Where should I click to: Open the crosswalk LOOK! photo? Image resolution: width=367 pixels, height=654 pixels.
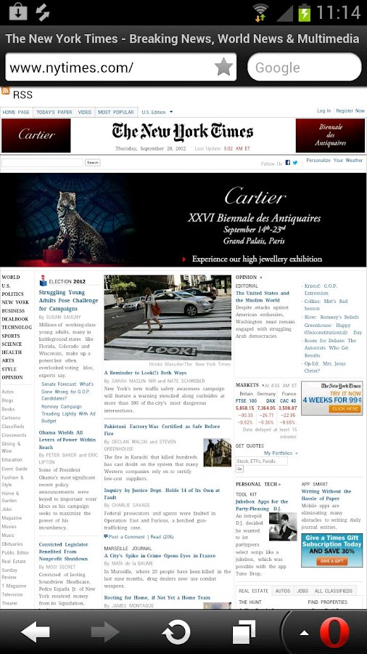pyautogui.click(x=168, y=318)
